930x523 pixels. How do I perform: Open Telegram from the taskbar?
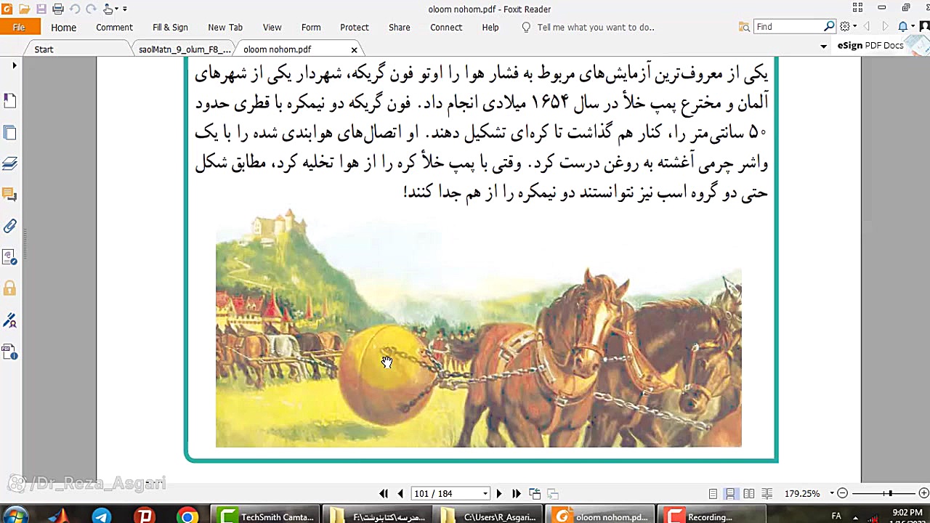pyautogui.click(x=102, y=516)
